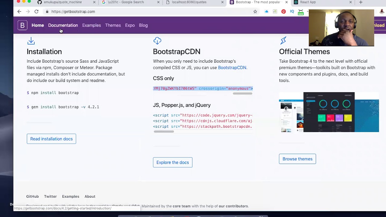Open a new browser tab
Screen dimensions: 386x217
click(x=361, y=2)
